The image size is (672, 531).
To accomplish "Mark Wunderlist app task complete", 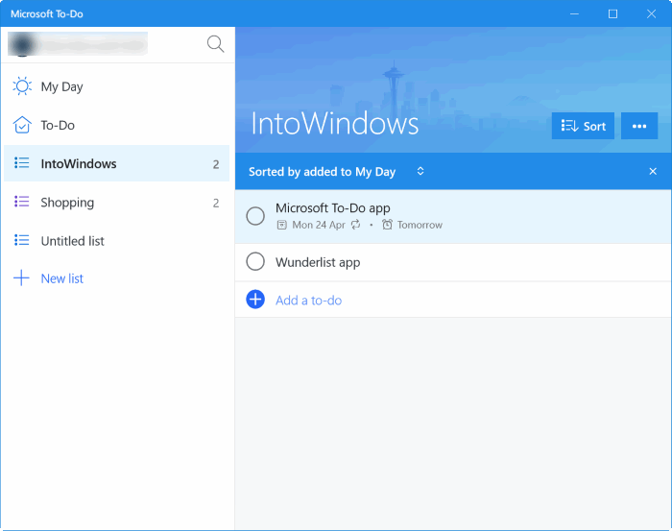I will [x=255, y=261].
